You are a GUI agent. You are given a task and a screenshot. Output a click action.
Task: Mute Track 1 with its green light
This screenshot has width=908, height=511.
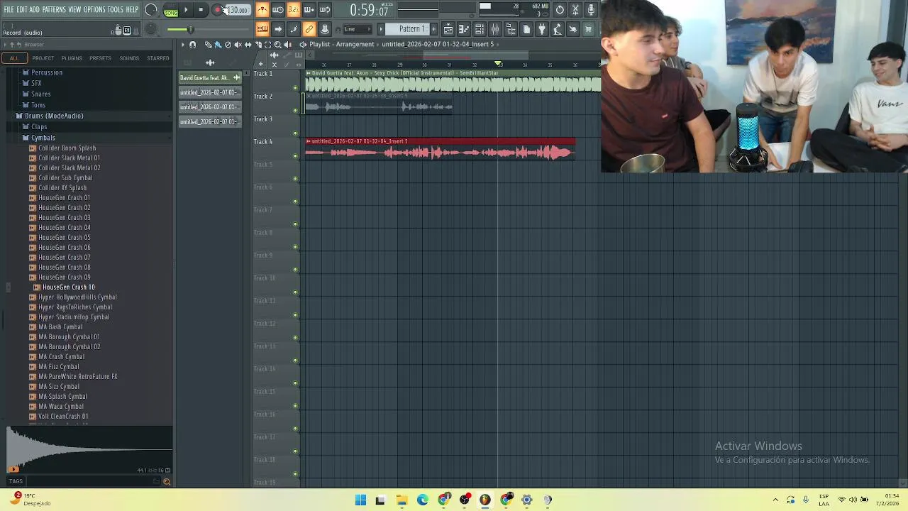[295, 88]
